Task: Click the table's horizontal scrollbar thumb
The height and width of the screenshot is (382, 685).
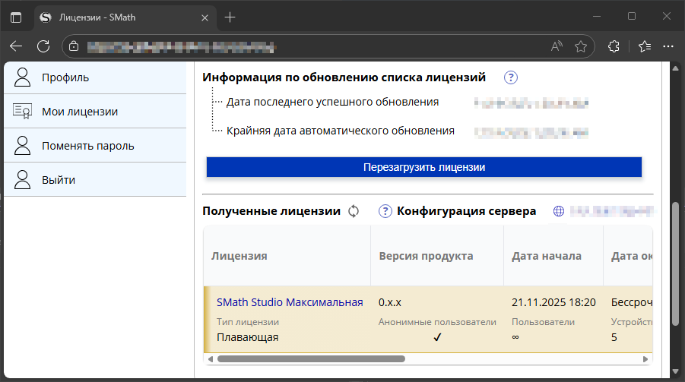Action: [x=311, y=359]
